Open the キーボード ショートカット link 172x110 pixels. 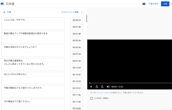pyautogui.click(x=101, y=93)
